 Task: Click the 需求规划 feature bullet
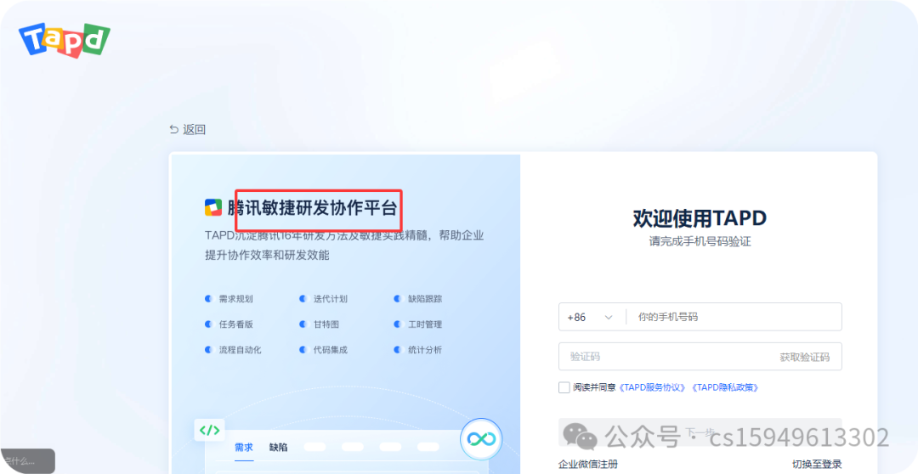(229, 298)
